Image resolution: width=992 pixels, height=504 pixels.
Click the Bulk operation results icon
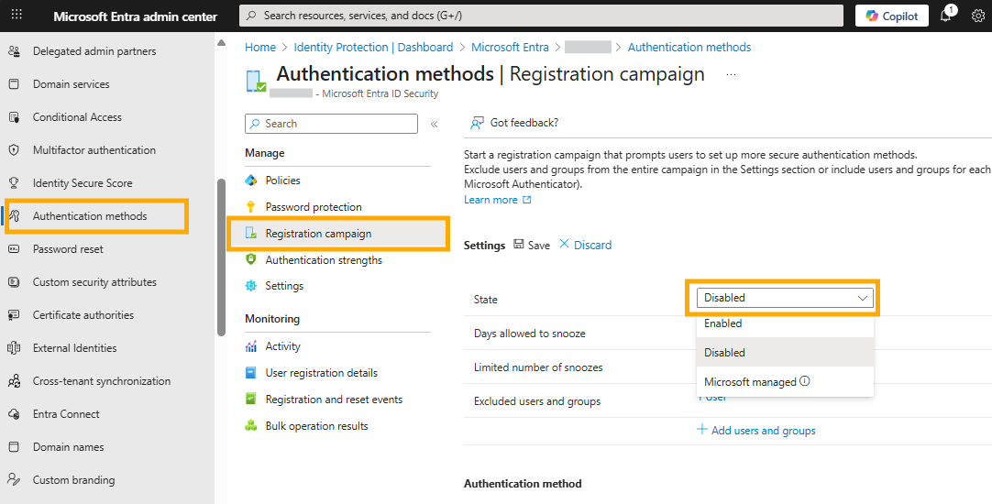click(x=251, y=425)
